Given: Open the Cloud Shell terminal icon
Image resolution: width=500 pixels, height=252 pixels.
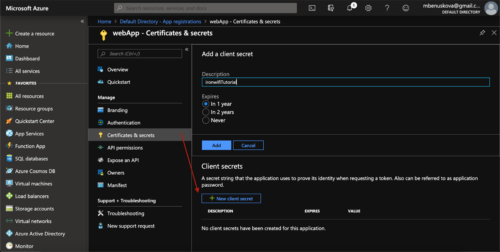Looking at the screenshot, I should (x=312, y=8).
